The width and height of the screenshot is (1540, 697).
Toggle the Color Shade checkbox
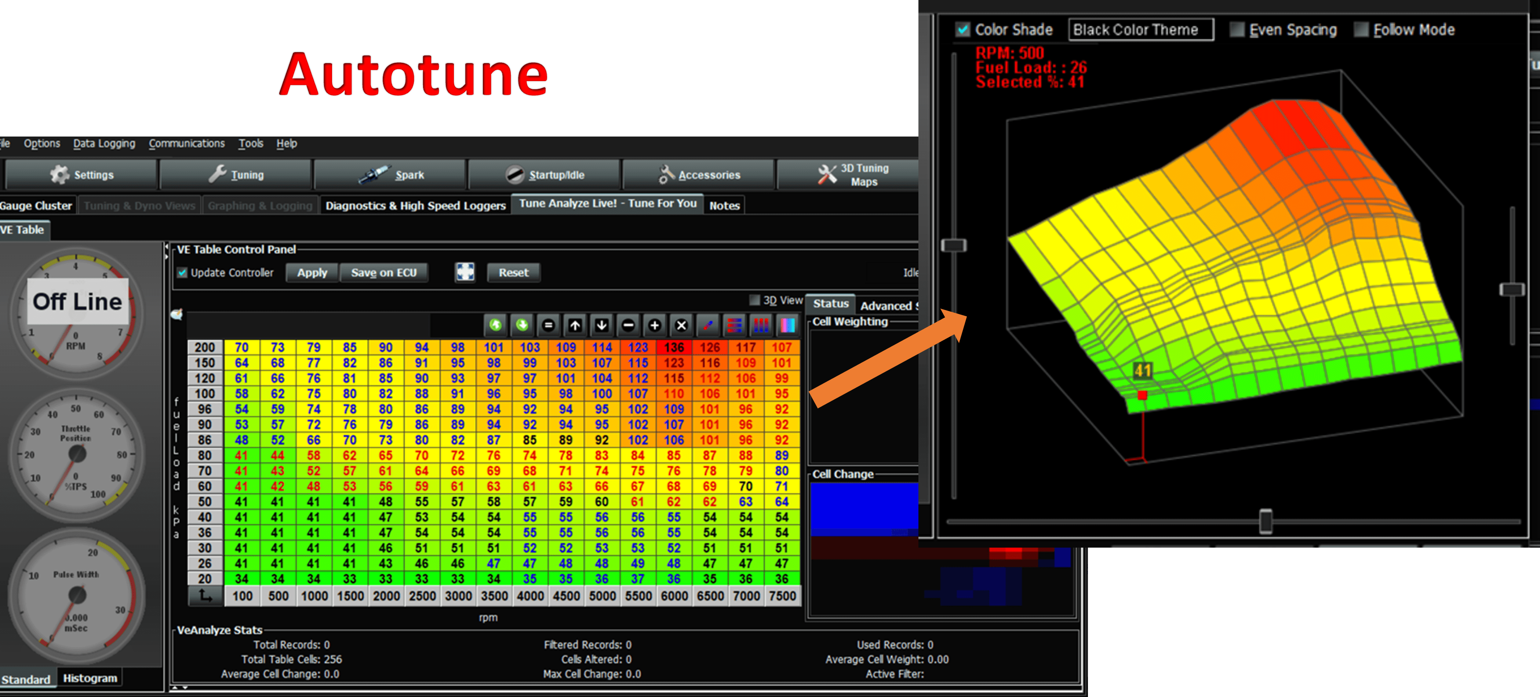click(963, 29)
